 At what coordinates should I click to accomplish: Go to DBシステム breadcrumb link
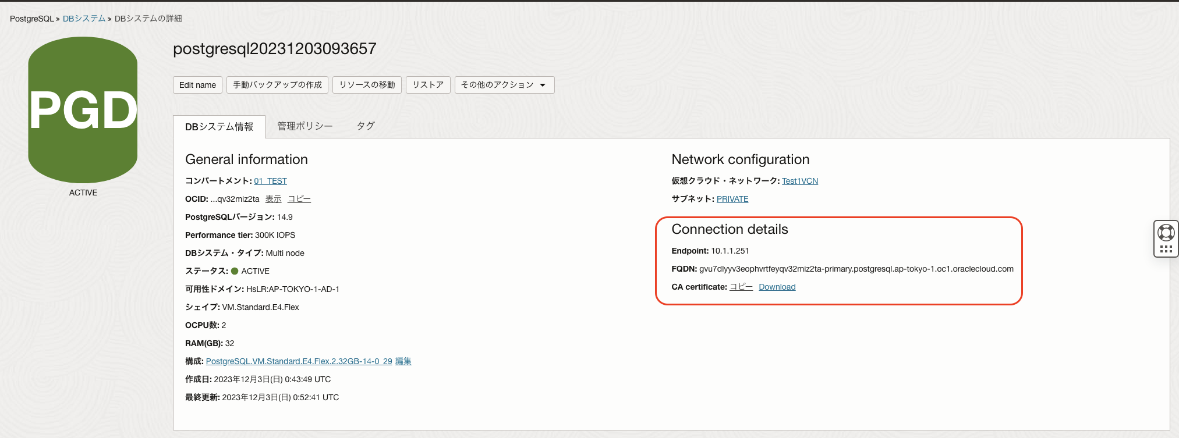click(x=84, y=19)
